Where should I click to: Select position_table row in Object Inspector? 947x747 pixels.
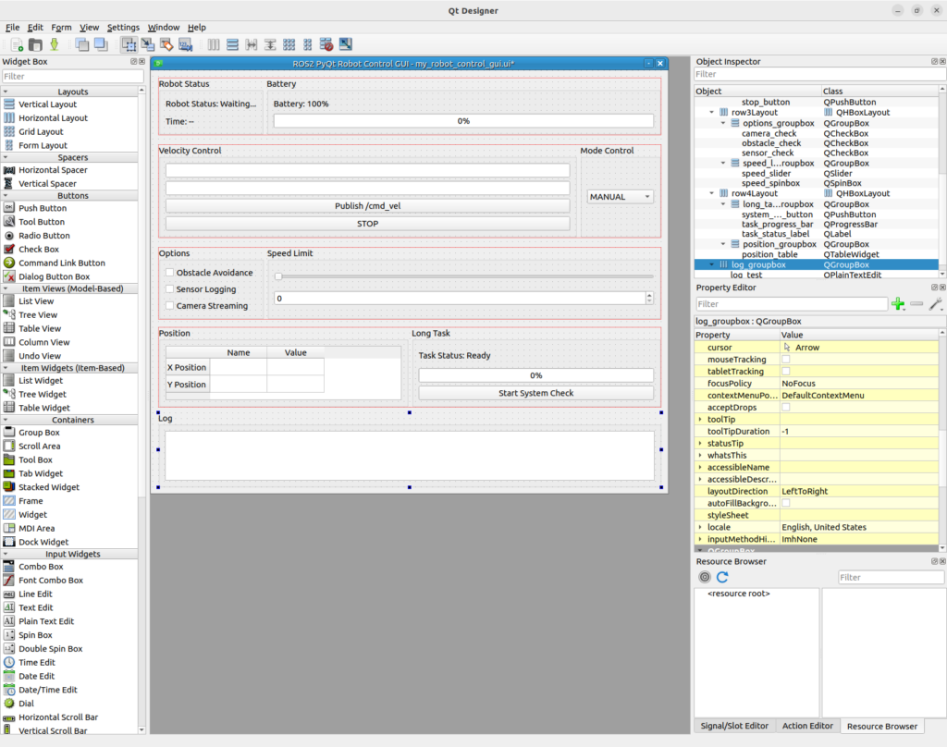[x=817, y=254]
